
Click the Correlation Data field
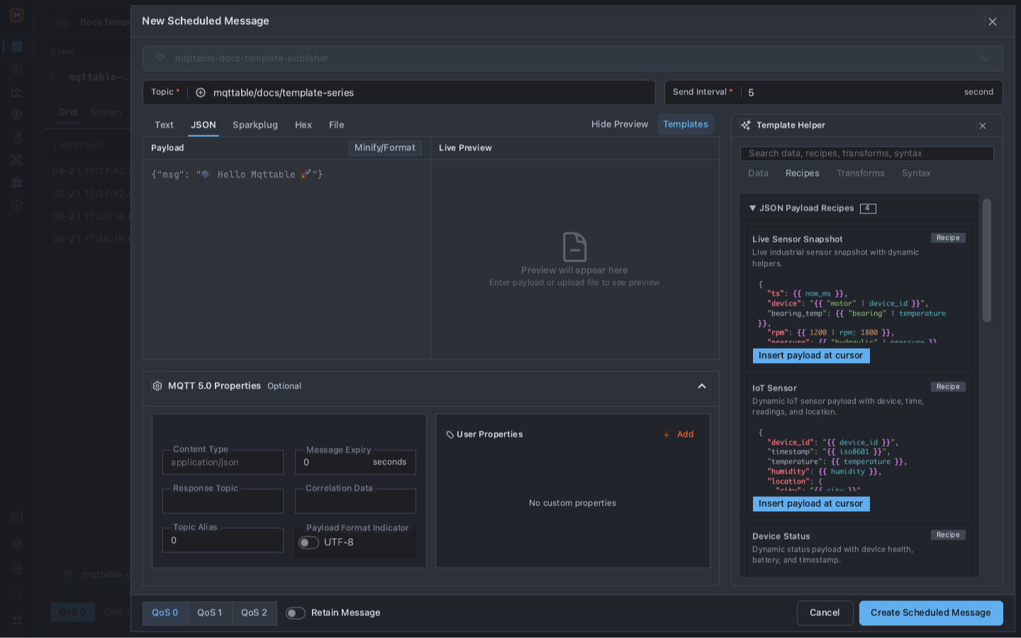click(355, 502)
